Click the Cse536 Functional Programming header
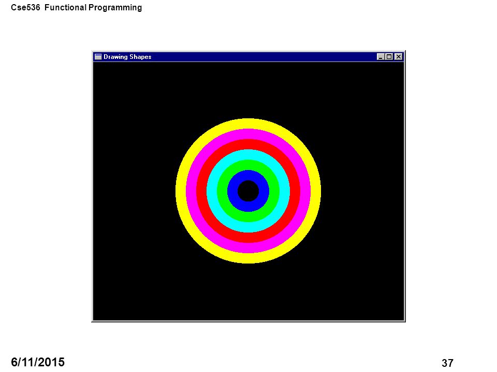The image size is (497, 372). click(x=77, y=8)
